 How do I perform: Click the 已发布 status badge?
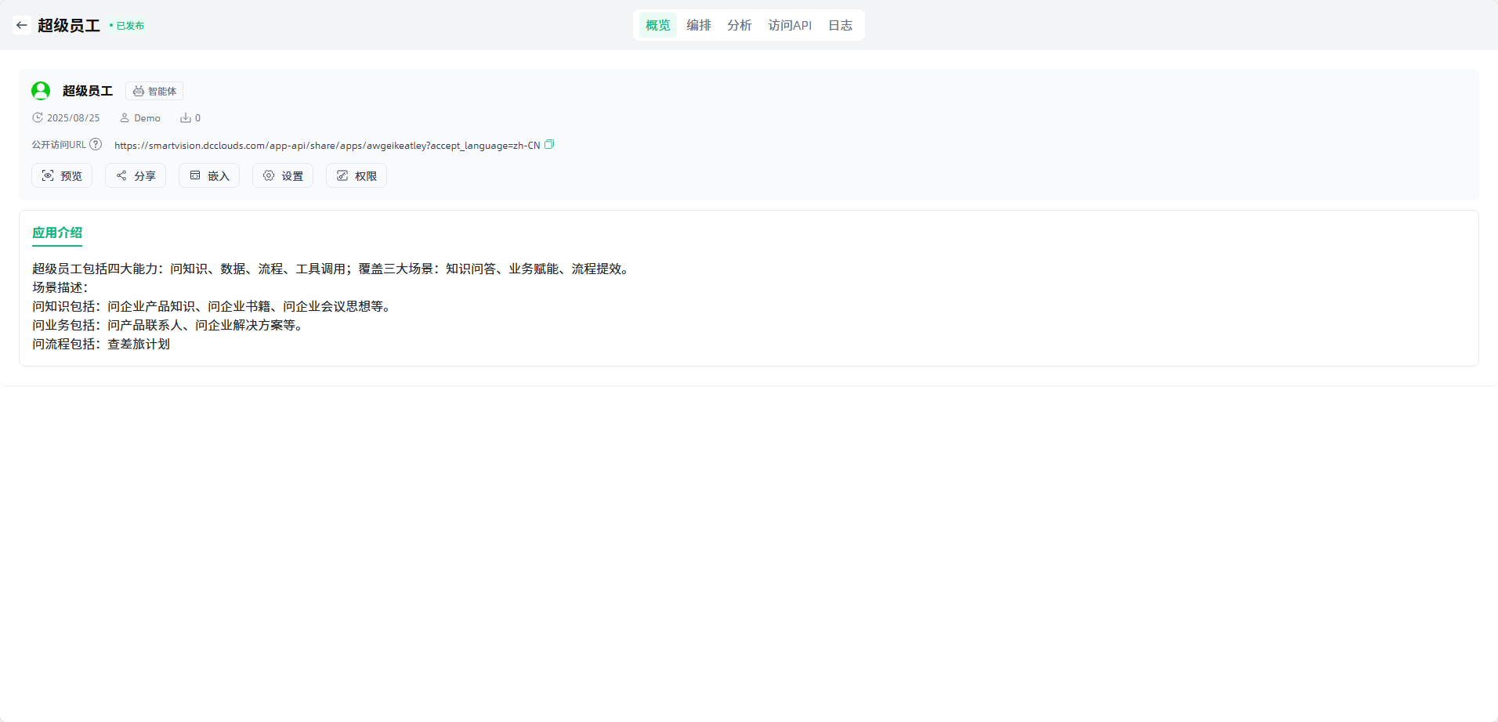(x=129, y=26)
